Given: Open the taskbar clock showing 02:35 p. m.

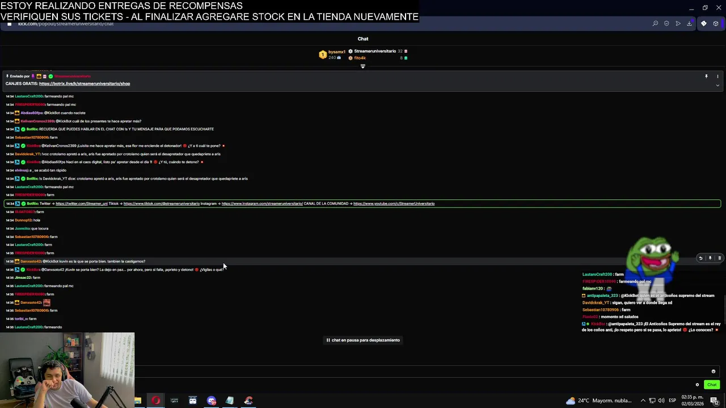Looking at the screenshot, I should 693,400.
